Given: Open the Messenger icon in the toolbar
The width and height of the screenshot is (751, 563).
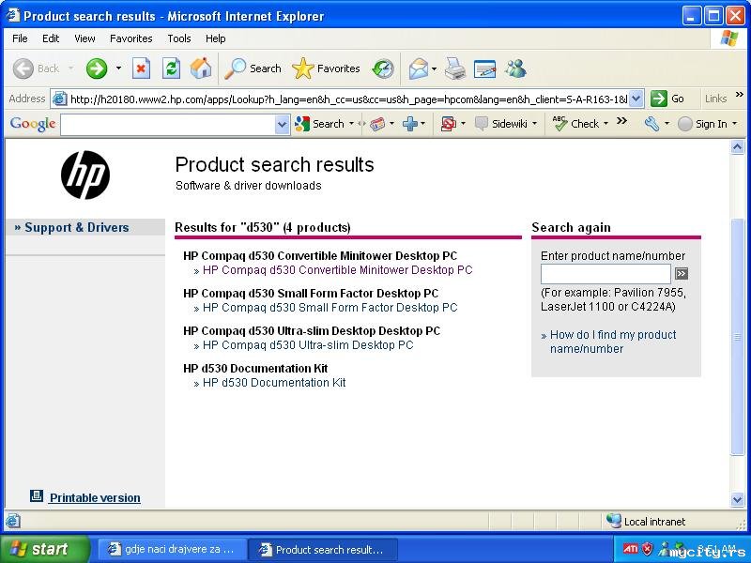Looking at the screenshot, I should pos(515,68).
